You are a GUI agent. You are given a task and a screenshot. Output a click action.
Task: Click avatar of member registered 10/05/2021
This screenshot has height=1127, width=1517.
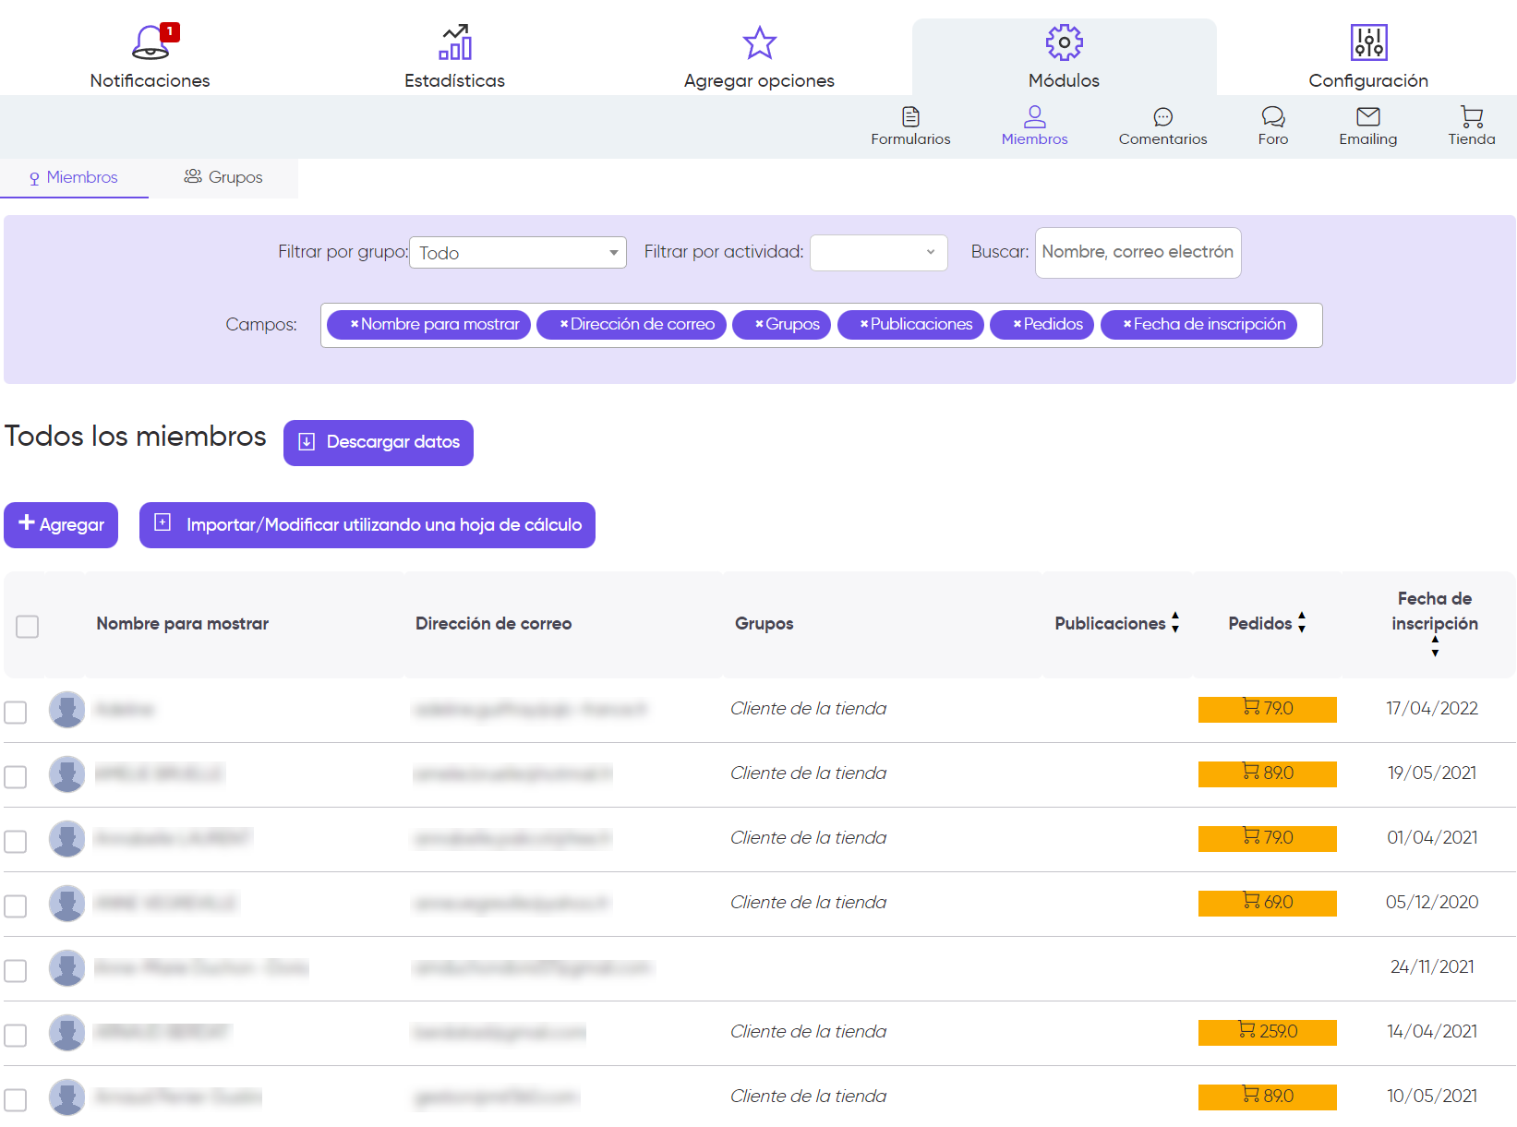(66, 1097)
